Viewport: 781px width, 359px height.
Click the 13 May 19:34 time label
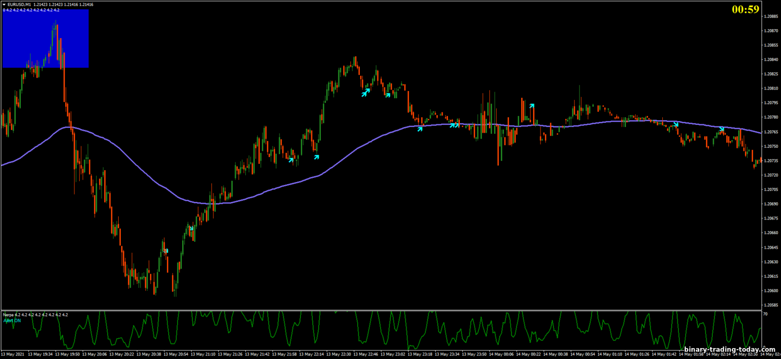tap(40, 354)
